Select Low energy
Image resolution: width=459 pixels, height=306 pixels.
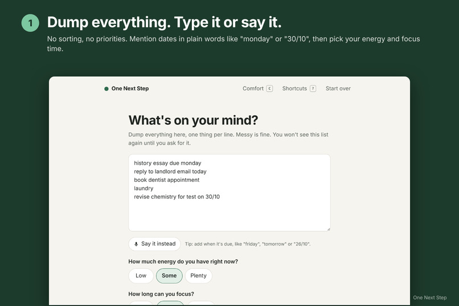141,276
